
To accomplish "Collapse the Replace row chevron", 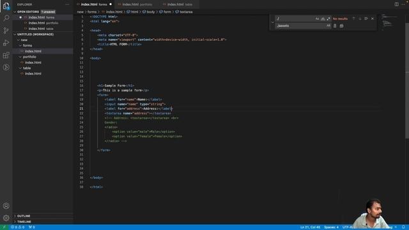I will click(x=273, y=22).
